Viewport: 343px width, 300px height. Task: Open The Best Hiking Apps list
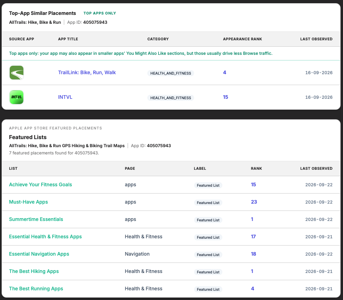[34, 271]
